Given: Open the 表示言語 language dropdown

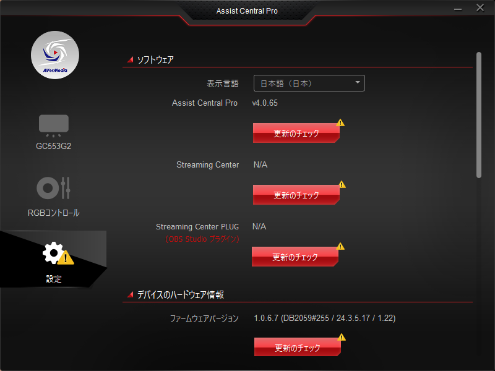Looking at the screenshot, I should point(309,83).
